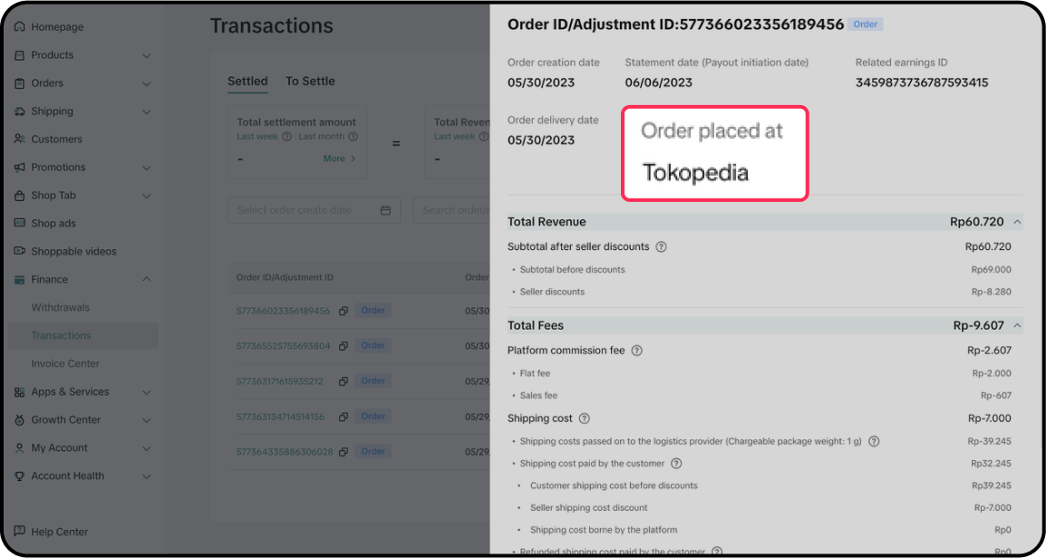Screen dimensions: 1046x558
Task: Click the Help Center icon
Action: click(x=20, y=532)
